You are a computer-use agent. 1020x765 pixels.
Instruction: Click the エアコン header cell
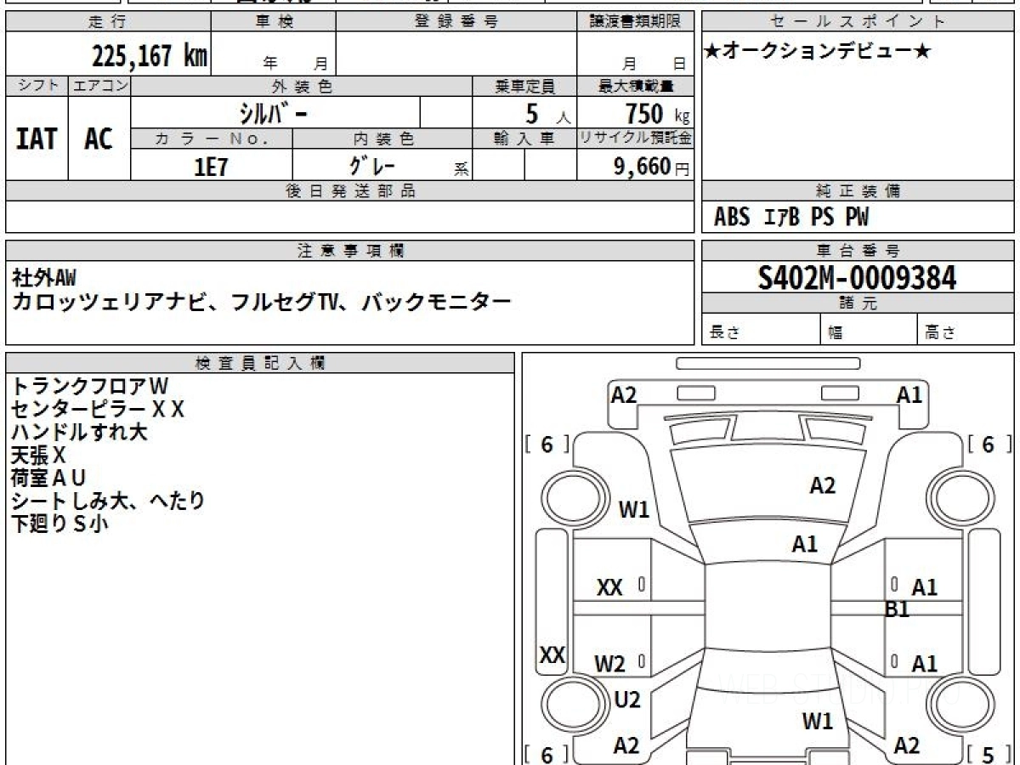tap(99, 86)
